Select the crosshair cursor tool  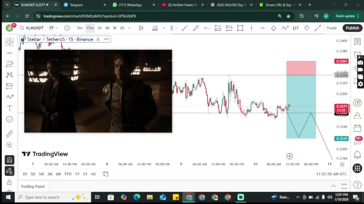point(9,42)
